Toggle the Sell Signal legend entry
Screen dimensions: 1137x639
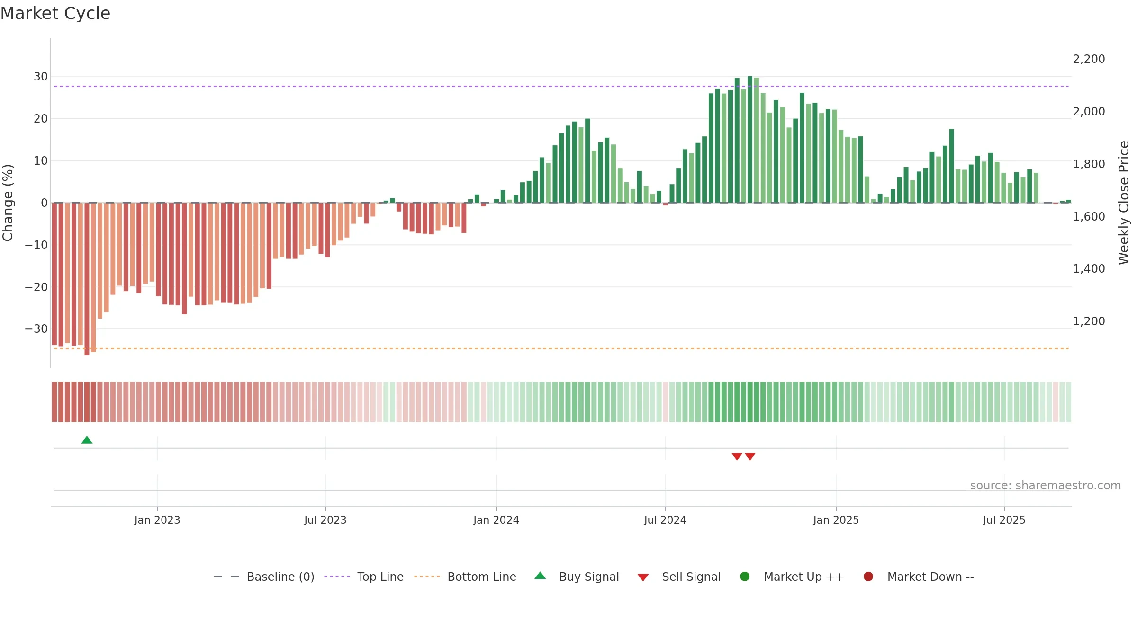coord(679,577)
